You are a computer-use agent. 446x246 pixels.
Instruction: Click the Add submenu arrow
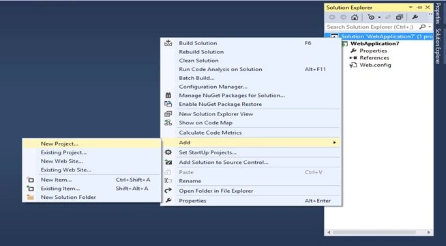334,143
